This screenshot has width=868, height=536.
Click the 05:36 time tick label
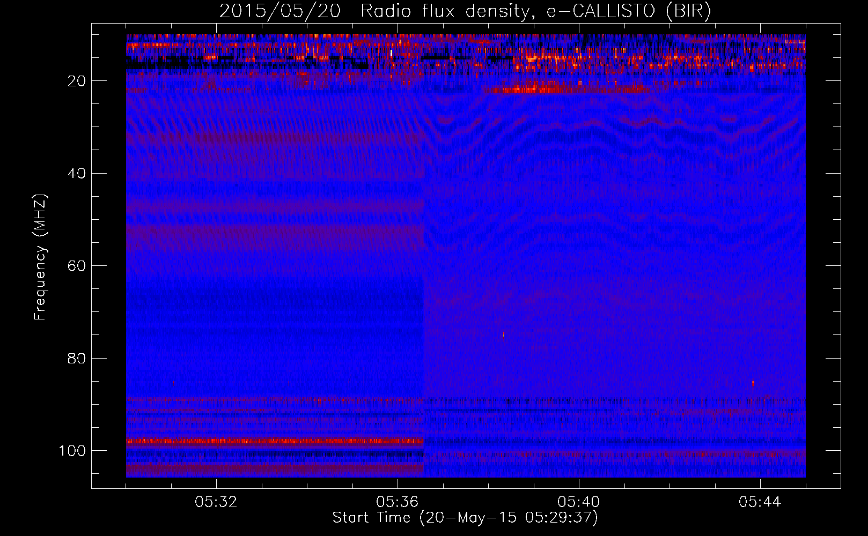pyautogui.click(x=398, y=502)
